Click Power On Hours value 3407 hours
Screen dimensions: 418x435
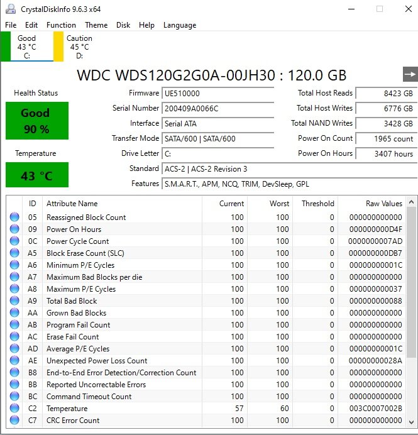pyautogui.click(x=387, y=153)
